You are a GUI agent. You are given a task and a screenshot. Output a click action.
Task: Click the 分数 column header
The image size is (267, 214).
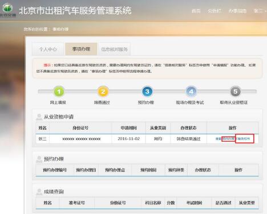(171, 203)
